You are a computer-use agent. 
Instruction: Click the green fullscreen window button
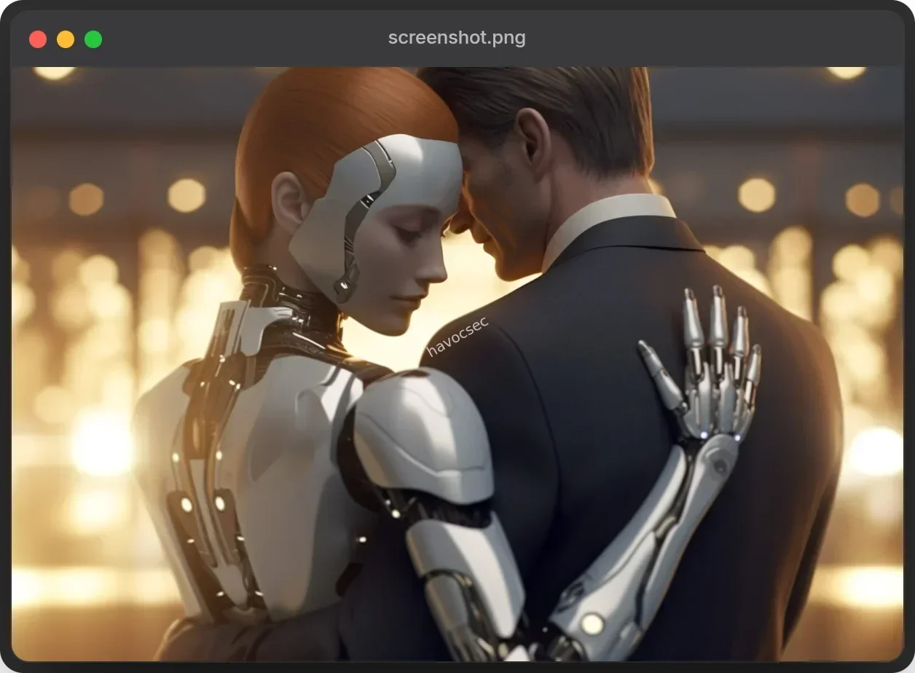click(92, 38)
